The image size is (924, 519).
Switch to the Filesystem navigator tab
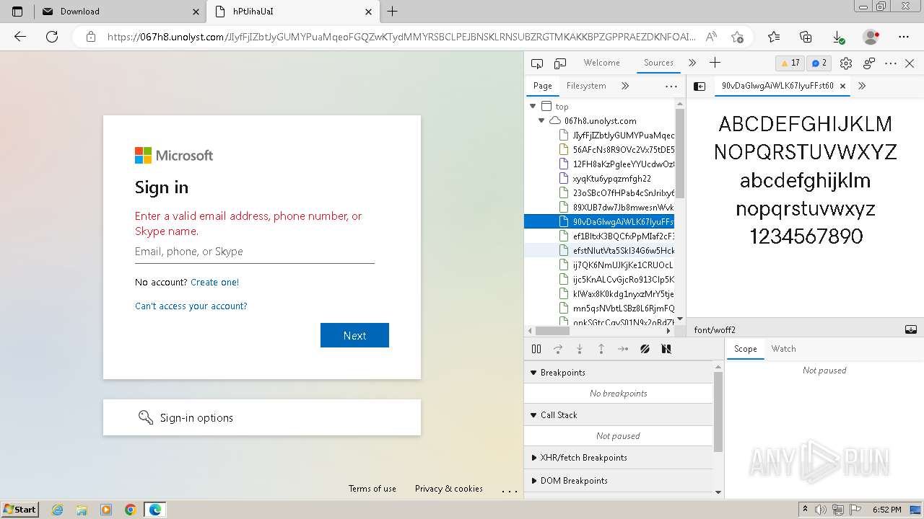coord(586,86)
